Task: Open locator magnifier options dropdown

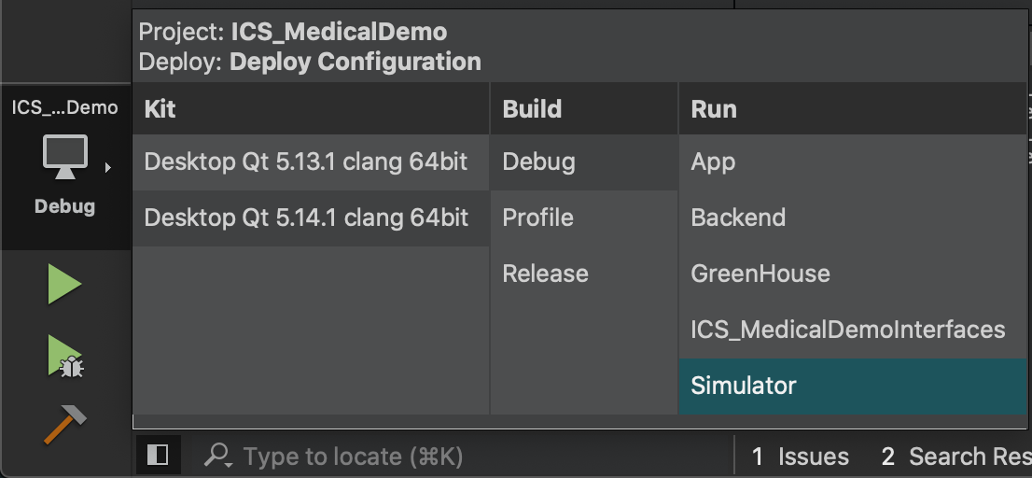Action: tap(217, 455)
